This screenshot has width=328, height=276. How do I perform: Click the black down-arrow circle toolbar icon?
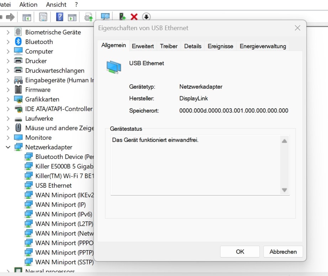click(146, 17)
